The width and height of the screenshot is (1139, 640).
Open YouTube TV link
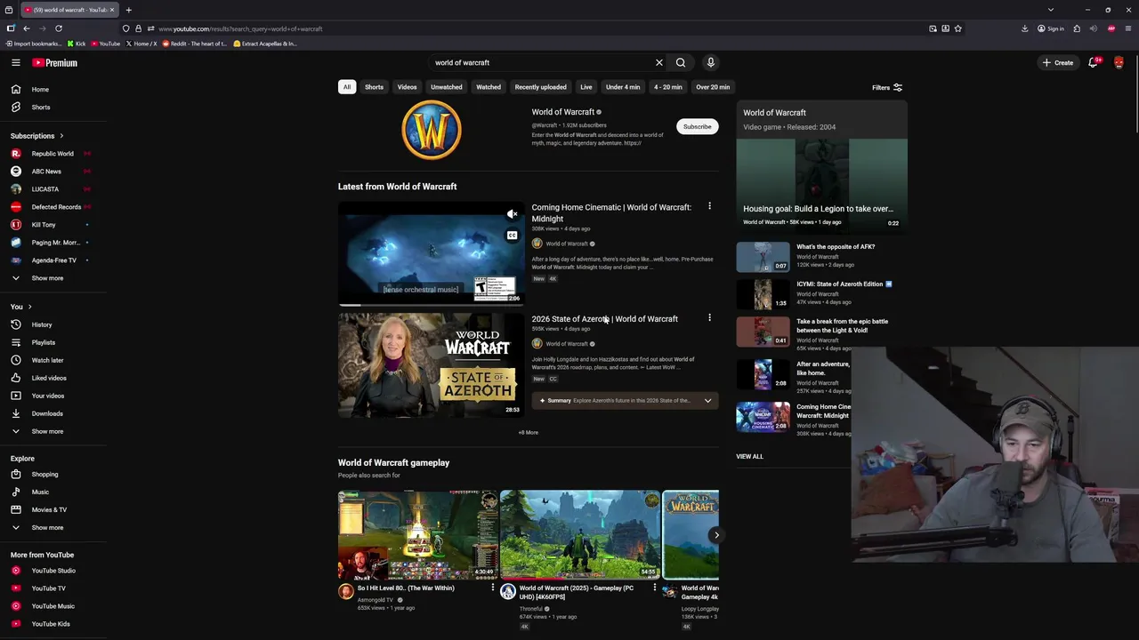(48, 588)
